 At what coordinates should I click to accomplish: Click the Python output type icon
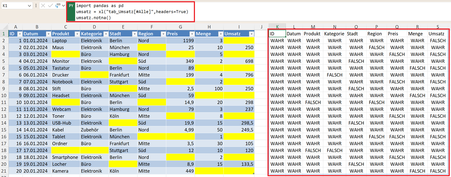tap(57, 6)
